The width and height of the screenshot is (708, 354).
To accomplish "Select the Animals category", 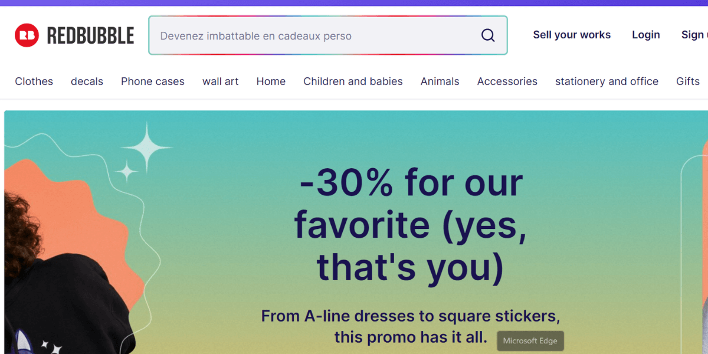I will (x=440, y=81).
